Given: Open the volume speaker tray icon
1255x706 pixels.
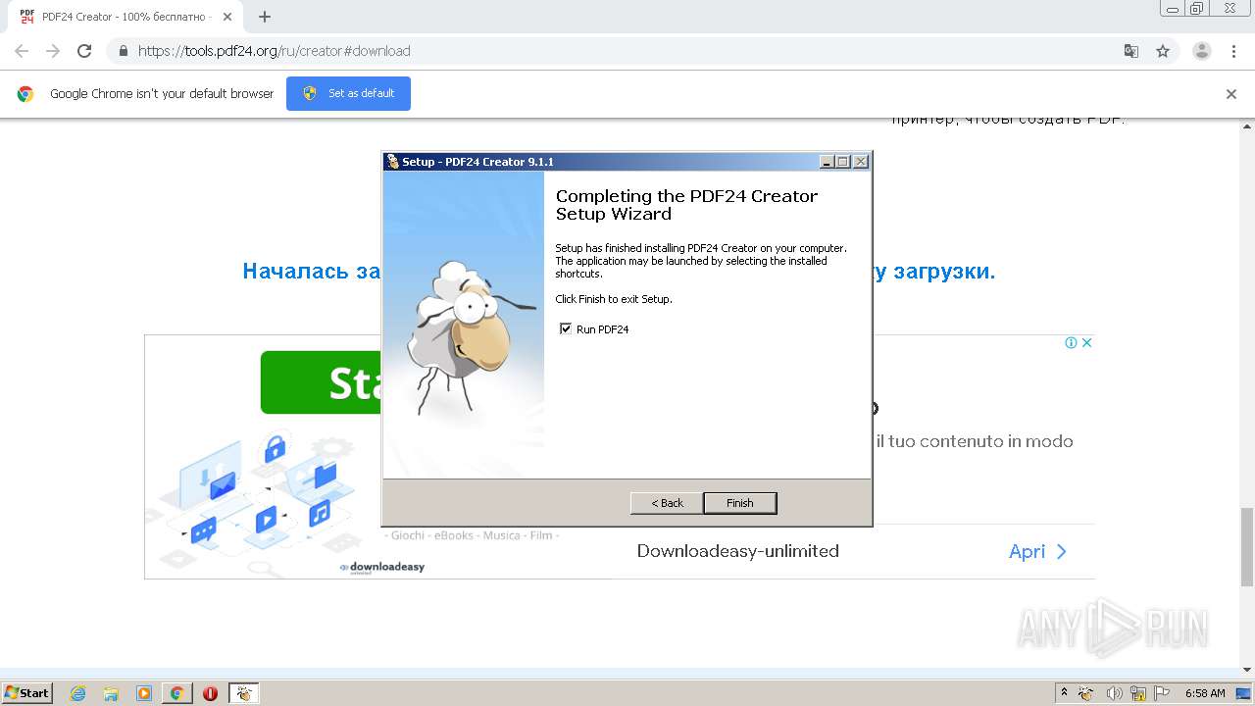Looking at the screenshot, I should [x=1114, y=693].
